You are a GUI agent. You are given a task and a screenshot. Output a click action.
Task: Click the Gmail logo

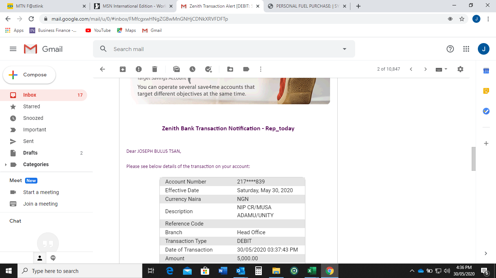click(43, 49)
